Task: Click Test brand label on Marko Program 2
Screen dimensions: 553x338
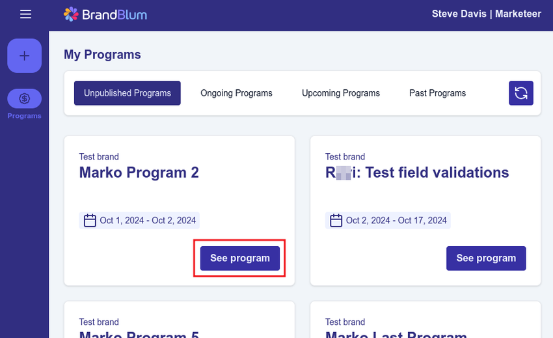Action: [99, 156]
